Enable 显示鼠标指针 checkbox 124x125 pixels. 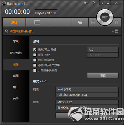pyautogui.click(x=35, y=60)
